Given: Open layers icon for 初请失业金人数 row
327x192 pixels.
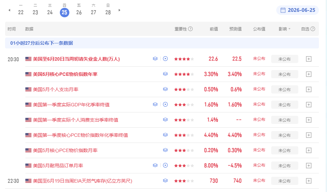Looking at the screenshot, I should [x=155, y=59].
